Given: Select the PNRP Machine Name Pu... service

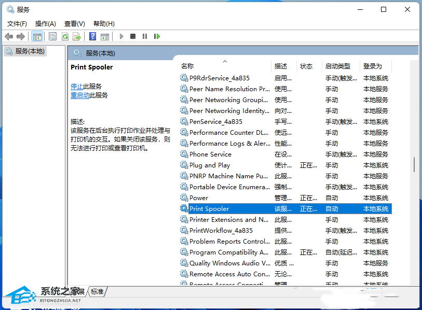Looking at the screenshot, I should click(x=285, y=176).
